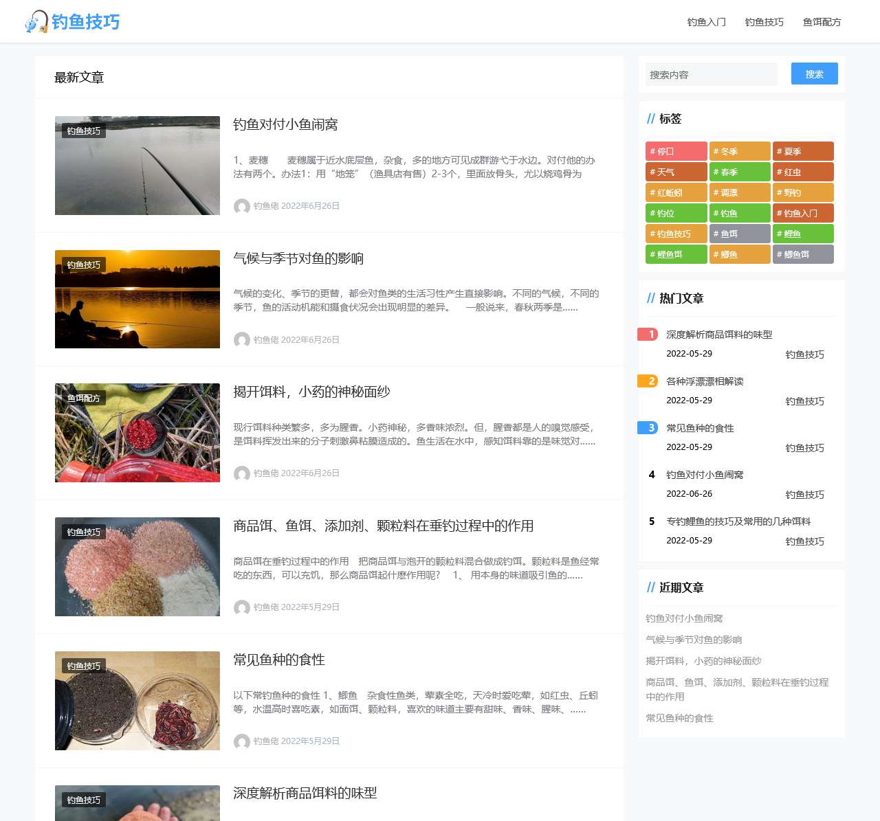The width and height of the screenshot is (880, 821).
Task: Click author avatar under main-list 常见鱼种的食性 article
Action: click(241, 741)
